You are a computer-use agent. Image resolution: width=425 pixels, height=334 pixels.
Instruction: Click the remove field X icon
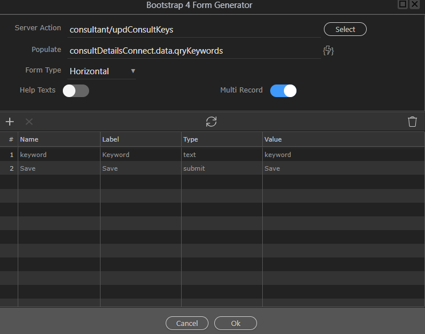(29, 122)
